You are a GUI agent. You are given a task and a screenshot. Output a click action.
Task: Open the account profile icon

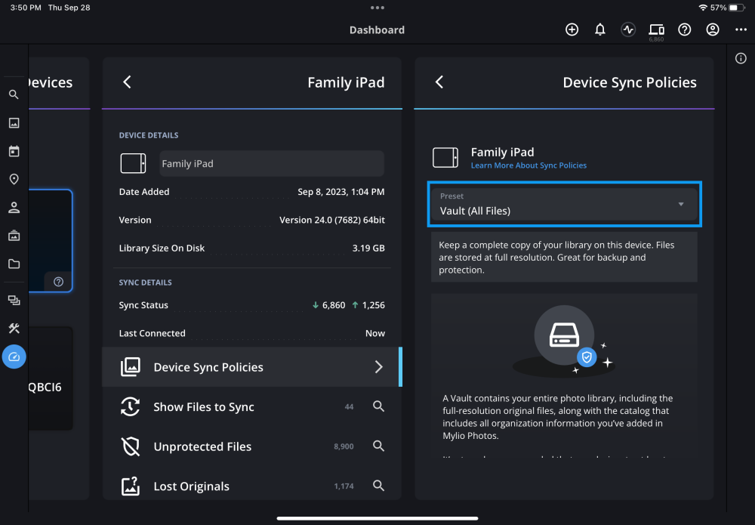[713, 29]
